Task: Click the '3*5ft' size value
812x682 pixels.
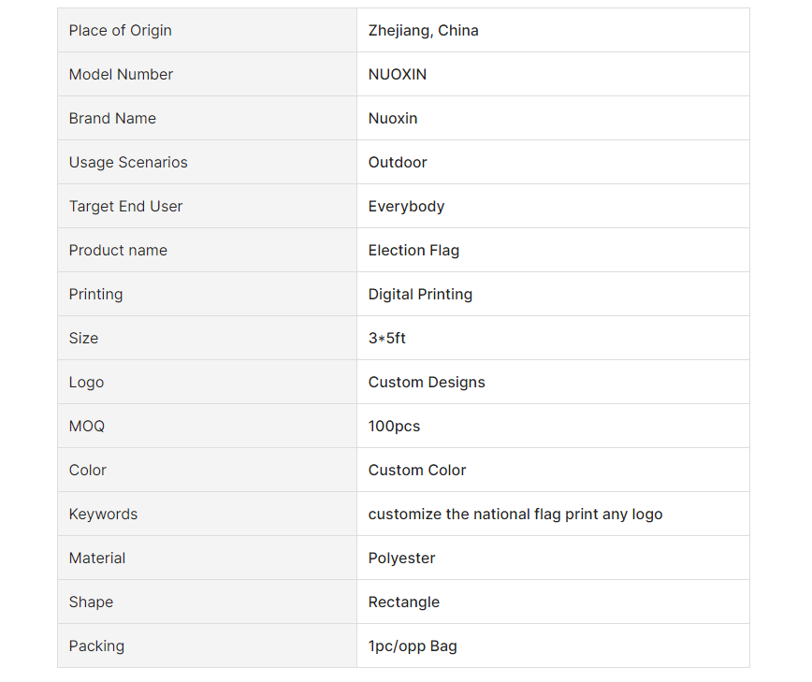Action: tap(386, 338)
